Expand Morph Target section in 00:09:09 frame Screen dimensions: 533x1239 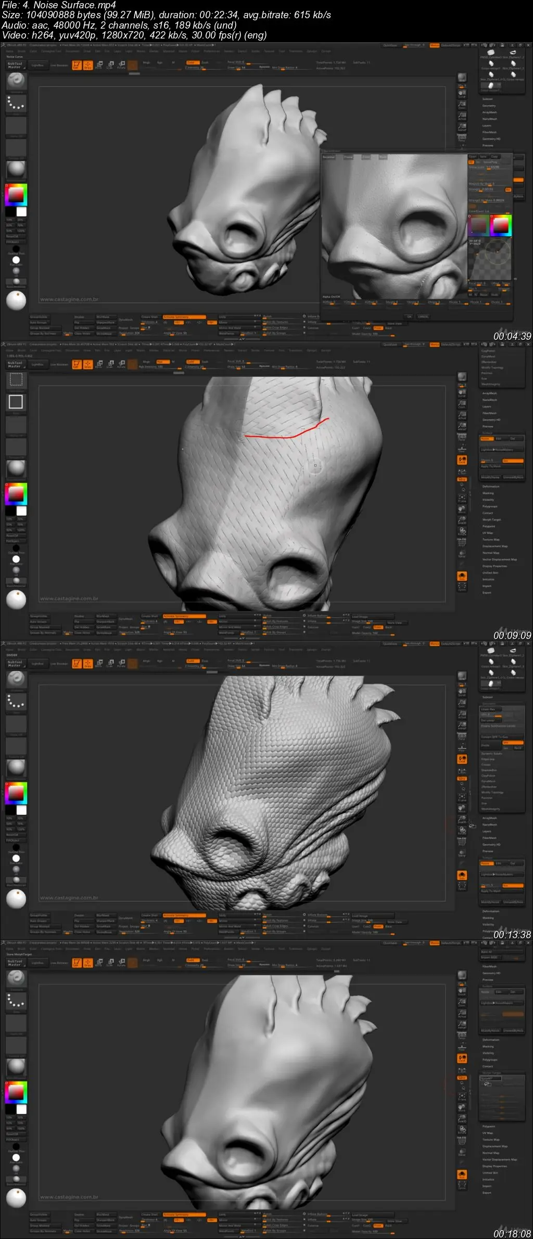(491, 519)
